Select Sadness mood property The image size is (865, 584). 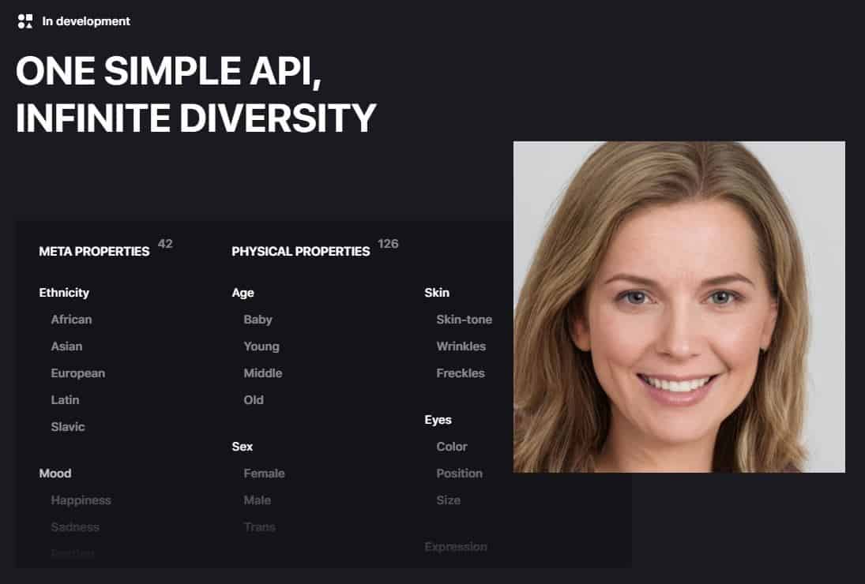75,527
